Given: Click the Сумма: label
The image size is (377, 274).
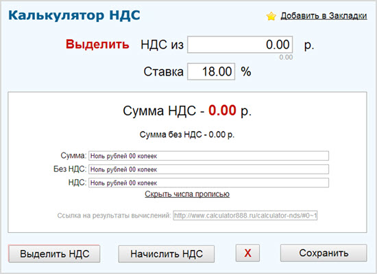Looking at the screenshot, I should (73, 155).
